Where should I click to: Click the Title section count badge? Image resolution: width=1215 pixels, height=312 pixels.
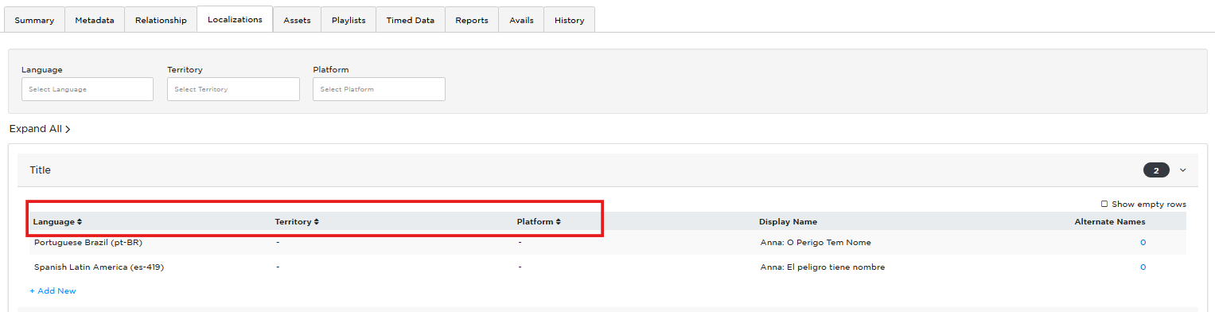tap(1156, 170)
